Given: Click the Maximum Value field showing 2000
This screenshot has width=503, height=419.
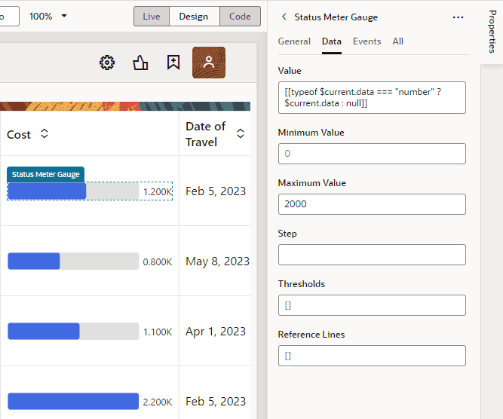Looking at the screenshot, I should tap(372, 204).
